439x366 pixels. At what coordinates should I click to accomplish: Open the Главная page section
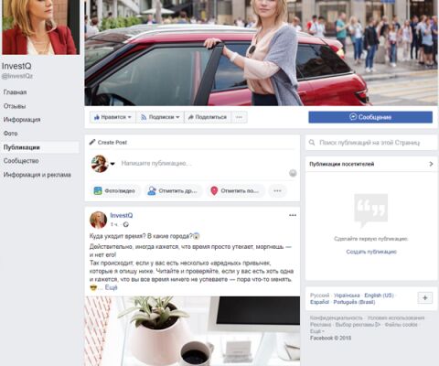click(15, 92)
